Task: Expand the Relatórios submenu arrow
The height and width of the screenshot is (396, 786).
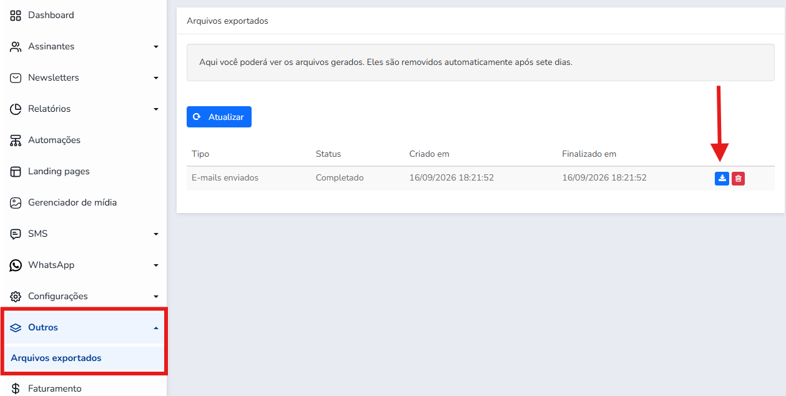Action: pos(156,109)
